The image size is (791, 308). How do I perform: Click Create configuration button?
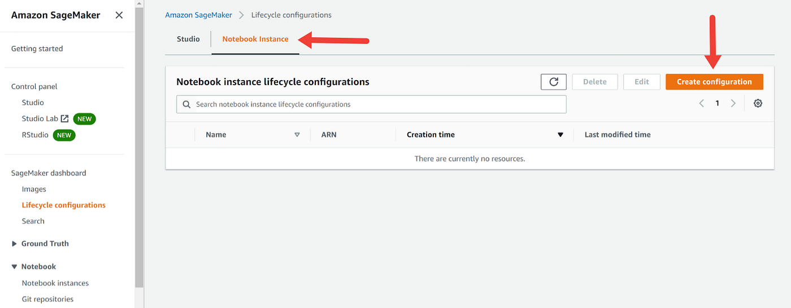pyautogui.click(x=714, y=82)
